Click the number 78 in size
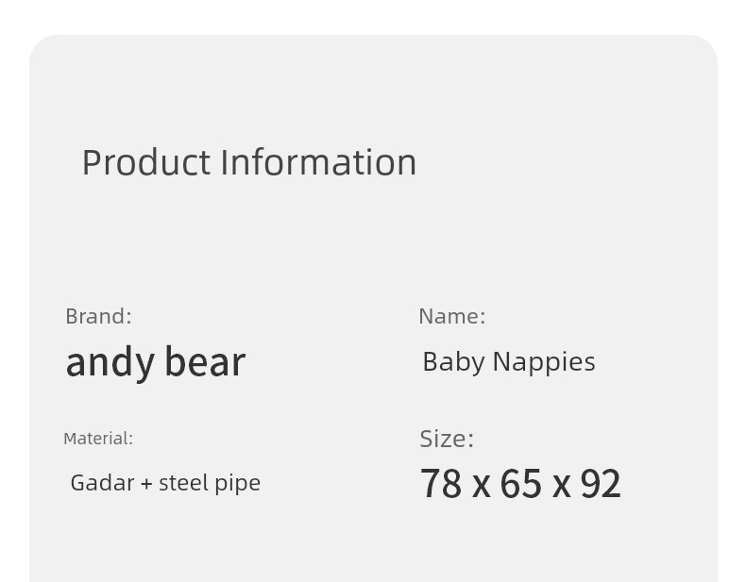The height and width of the screenshot is (582, 746). coord(441,484)
